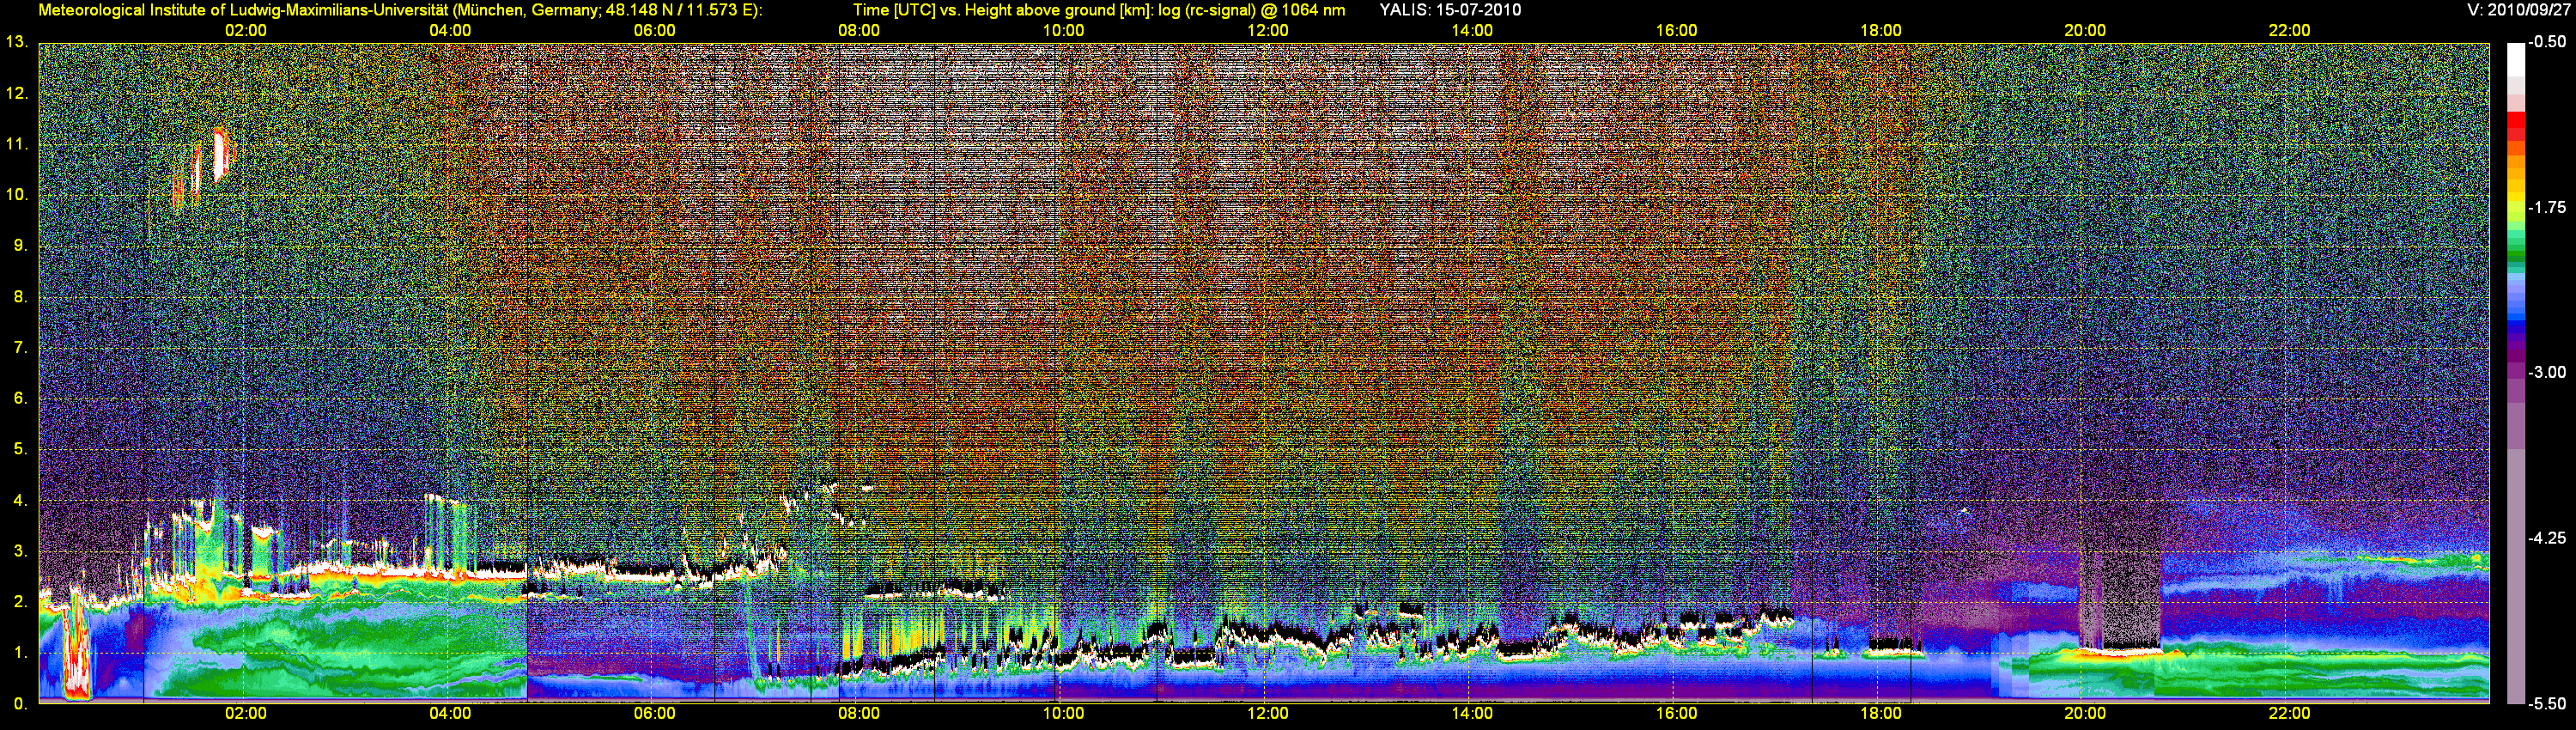Pick the 12. km height axis label
This screenshot has width=2576, height=730.
click(x=16, y=93)
